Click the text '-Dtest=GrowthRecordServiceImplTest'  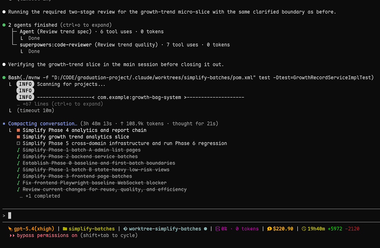click(x=322, y=77)
